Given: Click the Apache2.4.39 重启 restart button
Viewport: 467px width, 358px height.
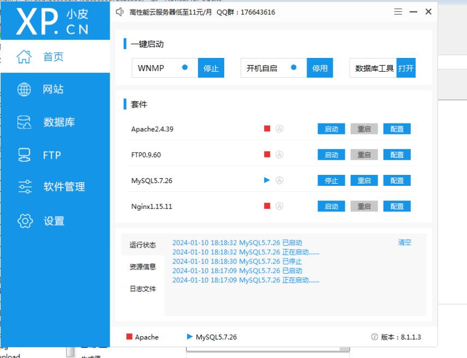Looking at the screenshot, I should [364, 129].
